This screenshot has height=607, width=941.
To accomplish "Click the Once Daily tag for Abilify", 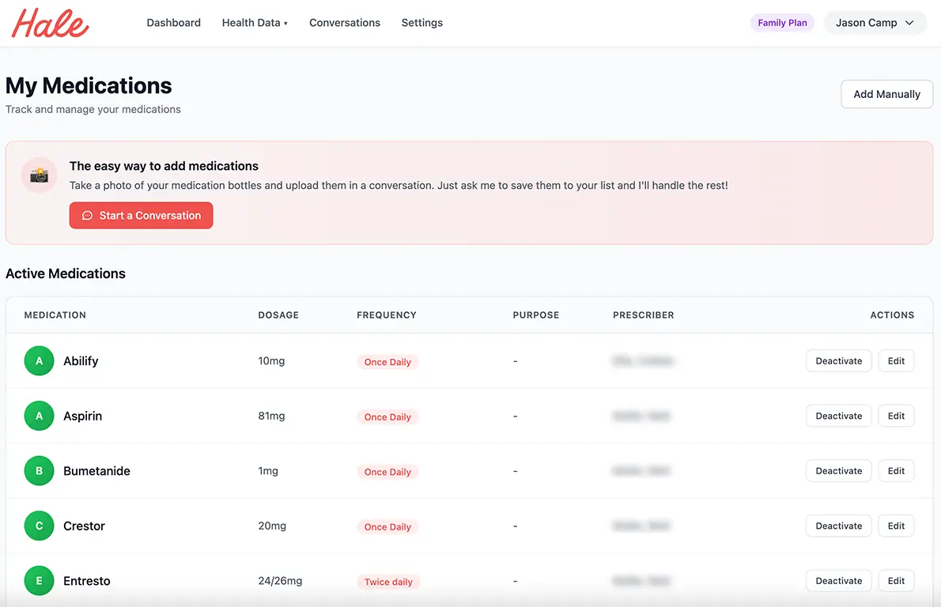I will [387, 362].
